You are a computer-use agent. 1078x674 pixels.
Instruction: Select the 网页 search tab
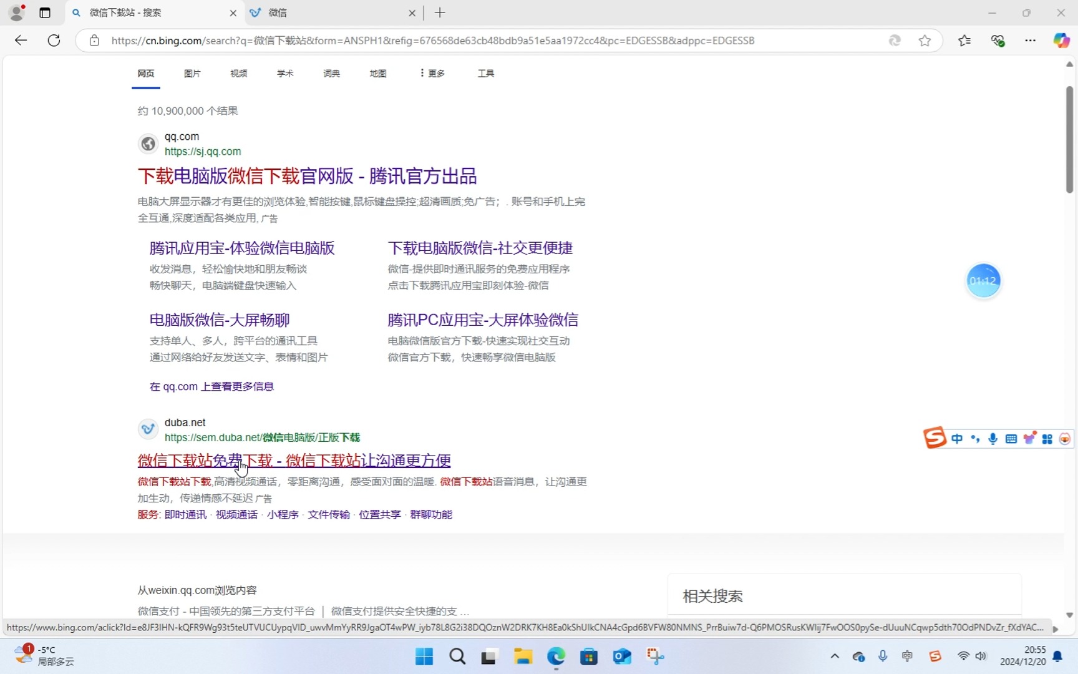coord(146,74)
